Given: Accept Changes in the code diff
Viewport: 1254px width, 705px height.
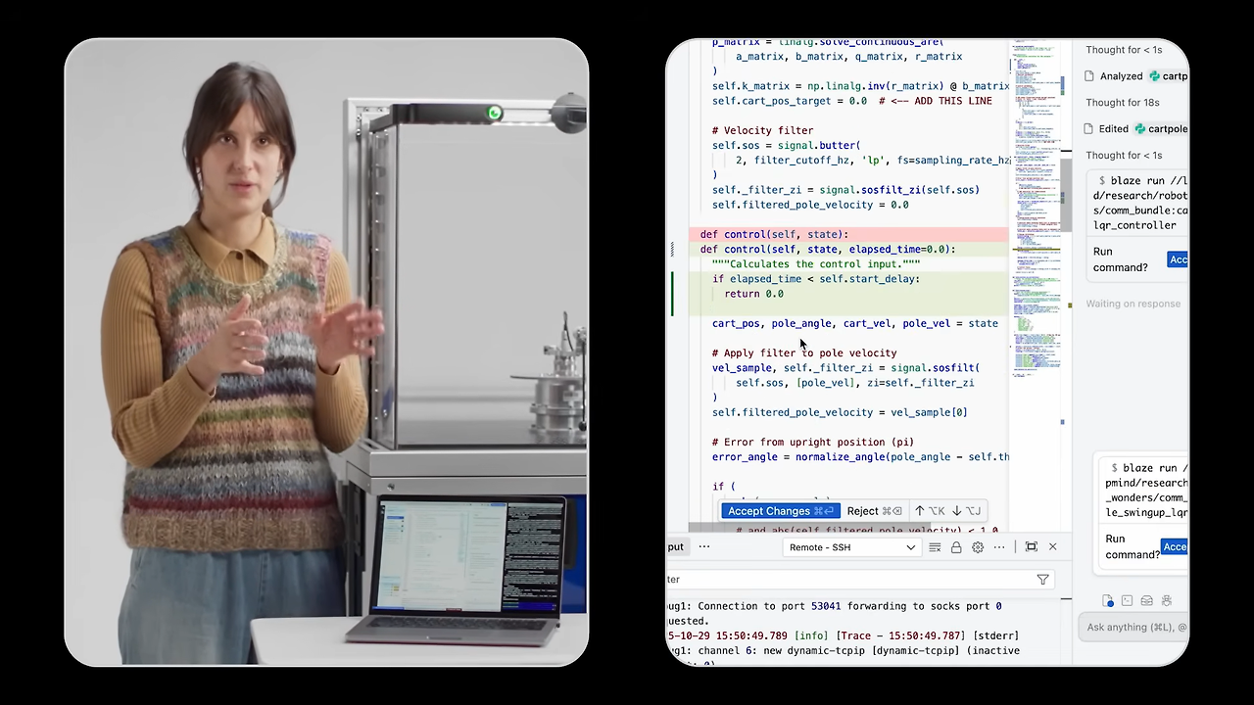Looking at the screenshot, I should [781, 511].
